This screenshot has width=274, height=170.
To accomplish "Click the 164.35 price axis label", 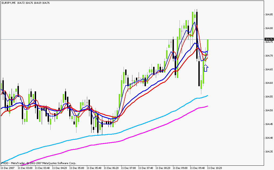I will tap(269, 152).
